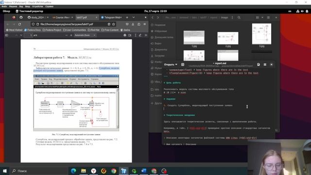Switch to Course browser tab
The image size is (311, 175).
(x=62, y=17)
